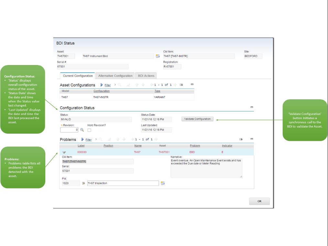Click the Narrative text area

pos(206,168)
